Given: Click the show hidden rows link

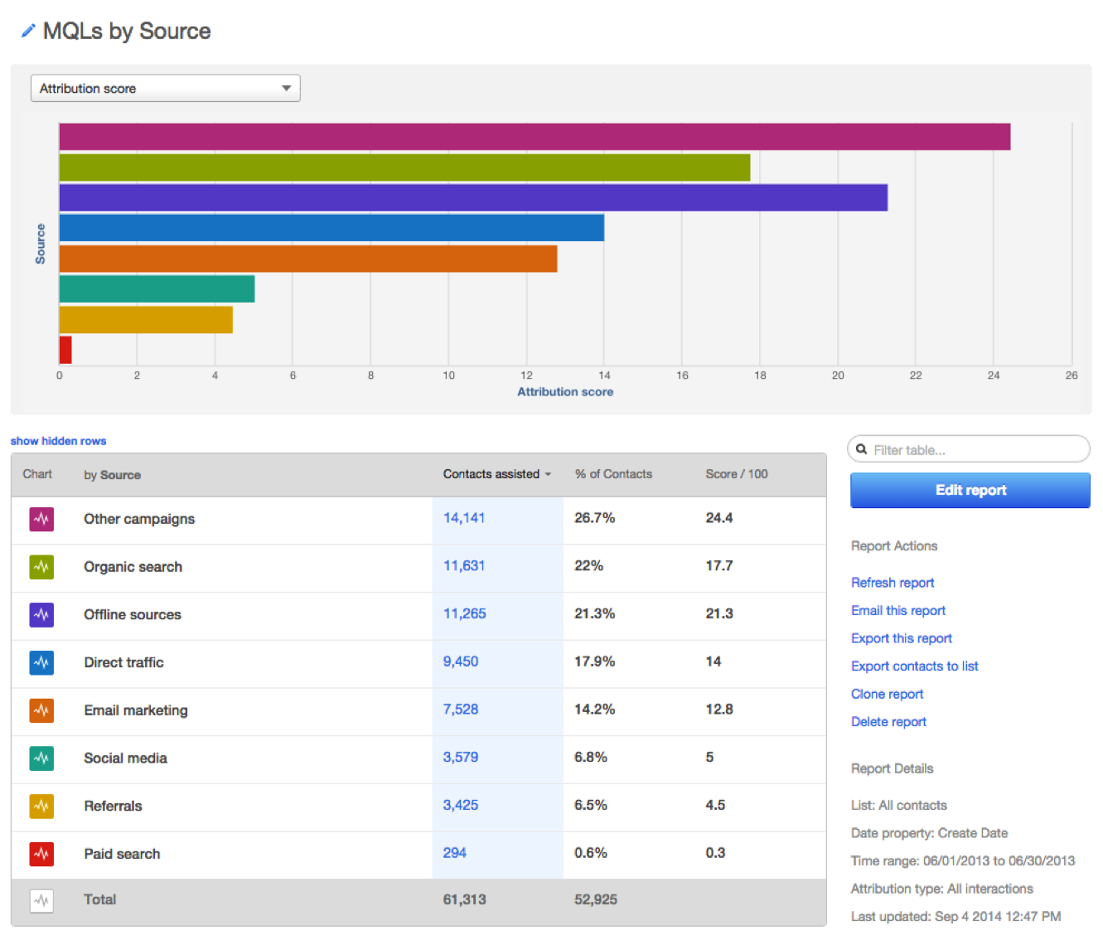Looking at the screenshot, I should click(58, 441).
